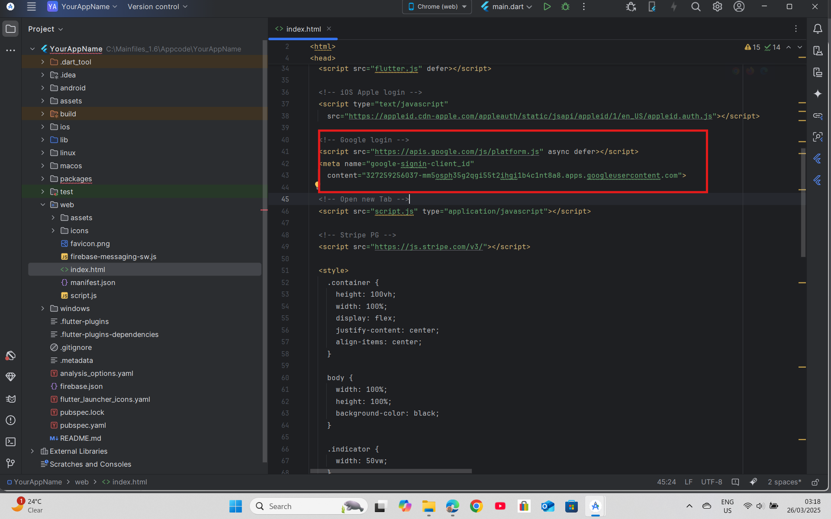Follow the js.stripe.com/v3 link
This screenshot has width=831, height=519.
pos(428,247)
